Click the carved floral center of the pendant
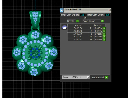Image resolution: width=130 pixels, height=98 pixels. tap(35, 53)
